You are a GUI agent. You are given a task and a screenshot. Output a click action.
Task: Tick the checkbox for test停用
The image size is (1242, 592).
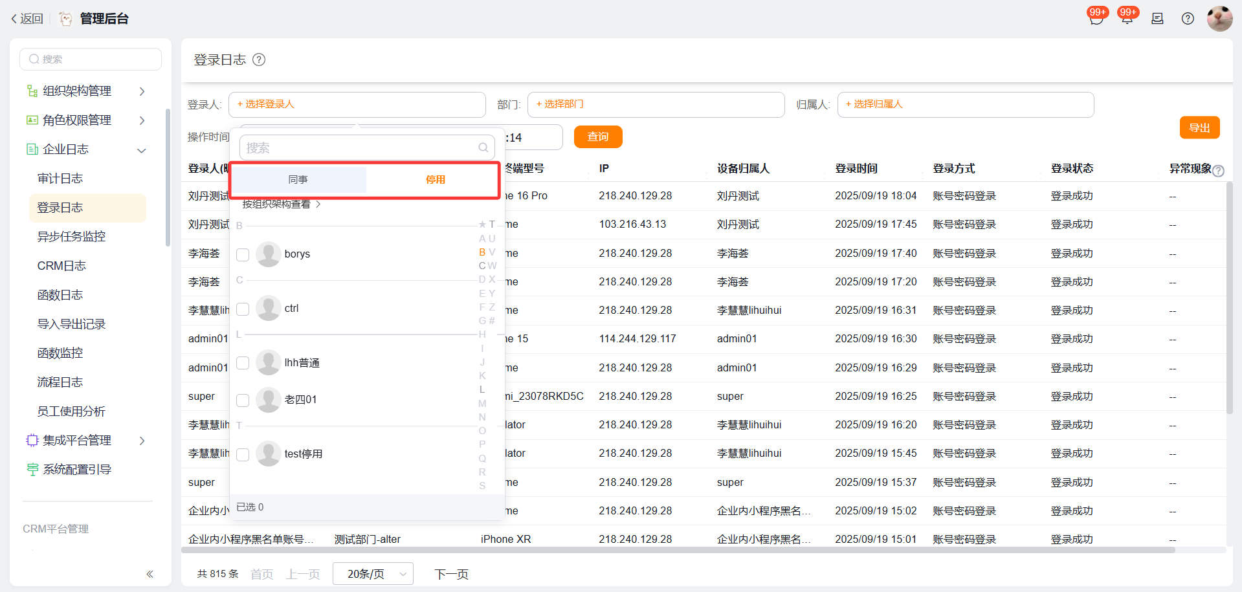[x=243, y=455]
